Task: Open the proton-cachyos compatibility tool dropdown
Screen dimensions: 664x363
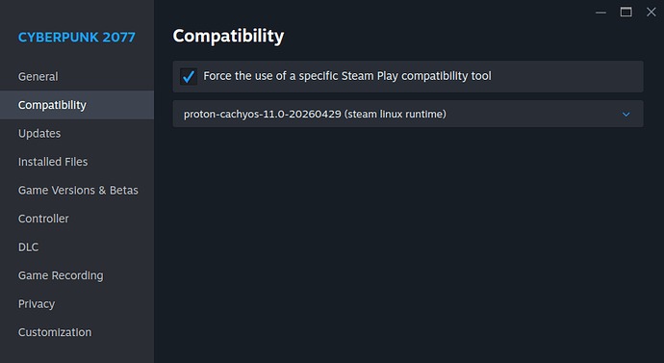Action: click(408, 114)
